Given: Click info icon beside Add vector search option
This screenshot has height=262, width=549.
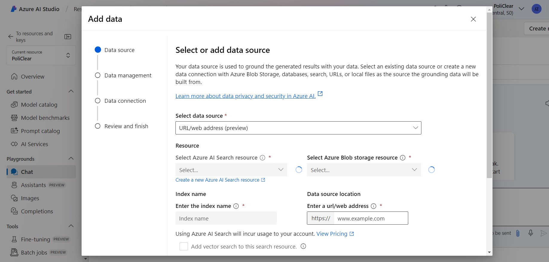Looking at the screenshot, I should tap(303, 246).
